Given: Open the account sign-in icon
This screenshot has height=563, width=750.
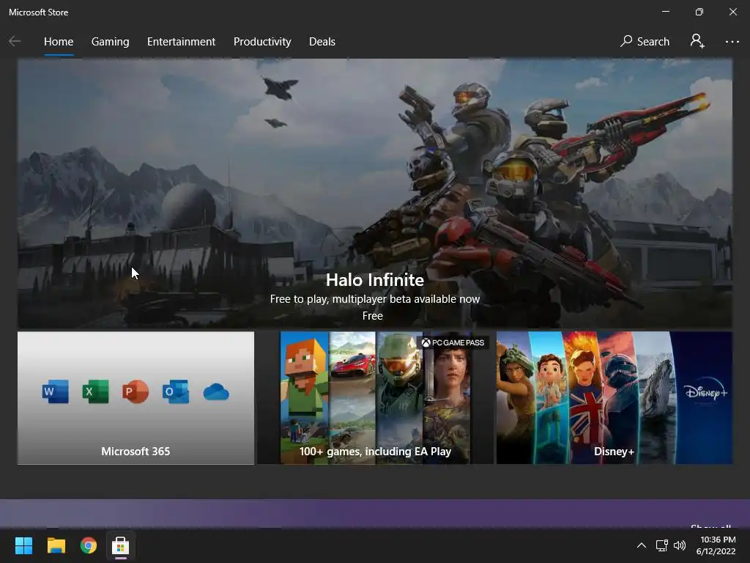Looking at the screenshot, I should click(x=697, y=41).
